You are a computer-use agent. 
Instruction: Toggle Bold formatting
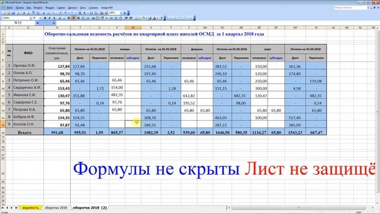click(45, 18)
